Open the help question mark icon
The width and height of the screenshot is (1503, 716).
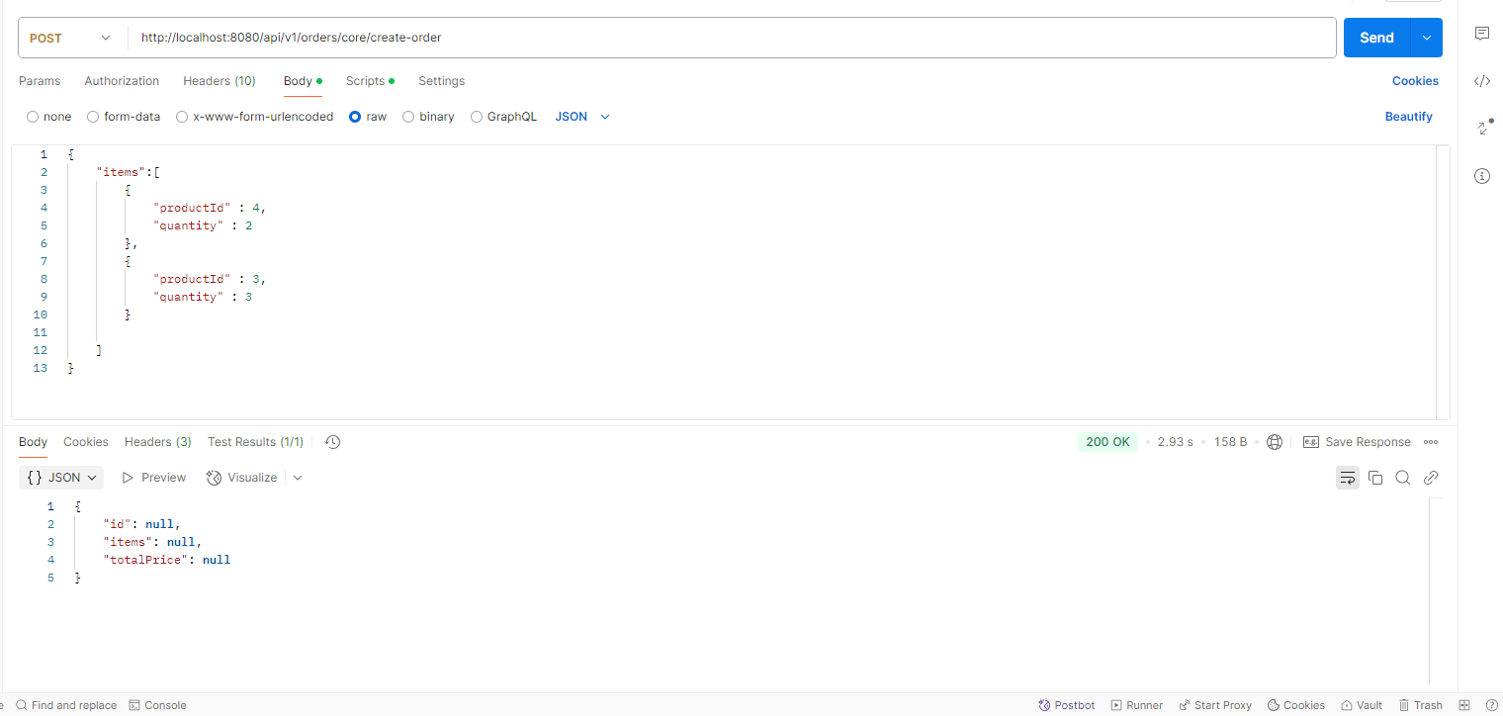pyautogui.click(x=1491, y=705)
